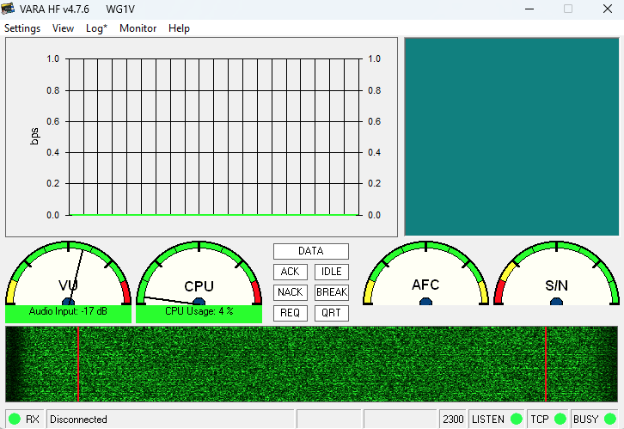Viewport: 624px width, 429px height.
Task: Expand the Help menu
Action: pyautogui.click(x=179, y=28)
